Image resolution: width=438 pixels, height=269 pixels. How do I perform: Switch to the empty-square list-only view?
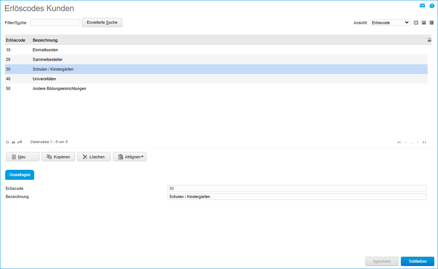click(416, 23)
